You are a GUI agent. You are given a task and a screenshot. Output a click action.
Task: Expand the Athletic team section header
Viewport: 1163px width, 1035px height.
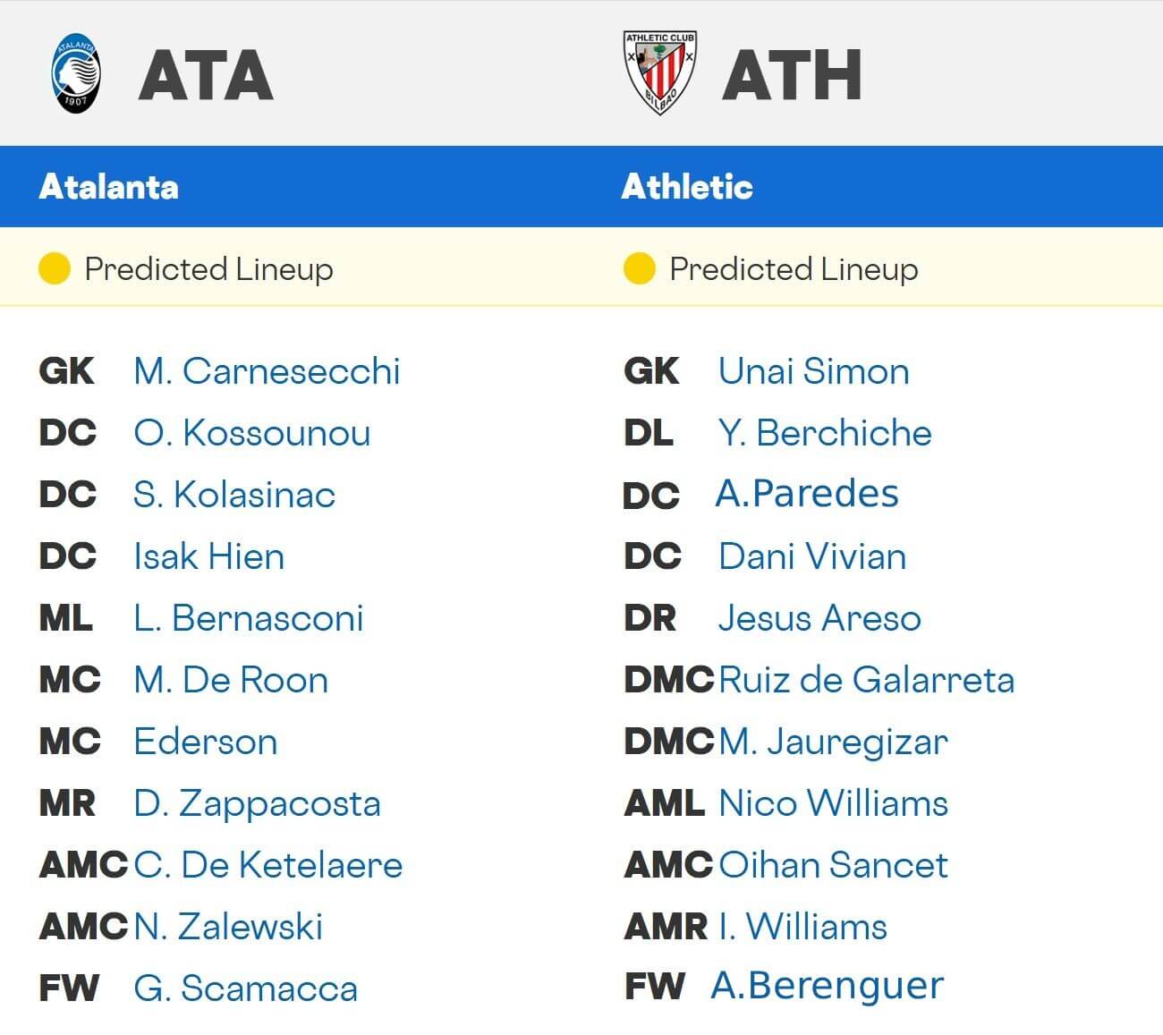pos(687,187)
